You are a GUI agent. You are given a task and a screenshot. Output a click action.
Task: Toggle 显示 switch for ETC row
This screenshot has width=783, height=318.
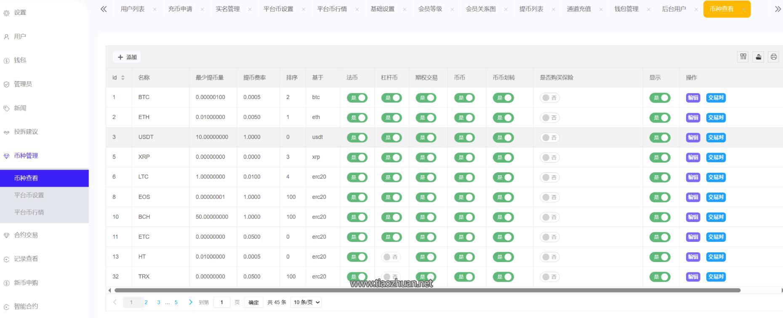pyautogui.click(x=660, y=237)
